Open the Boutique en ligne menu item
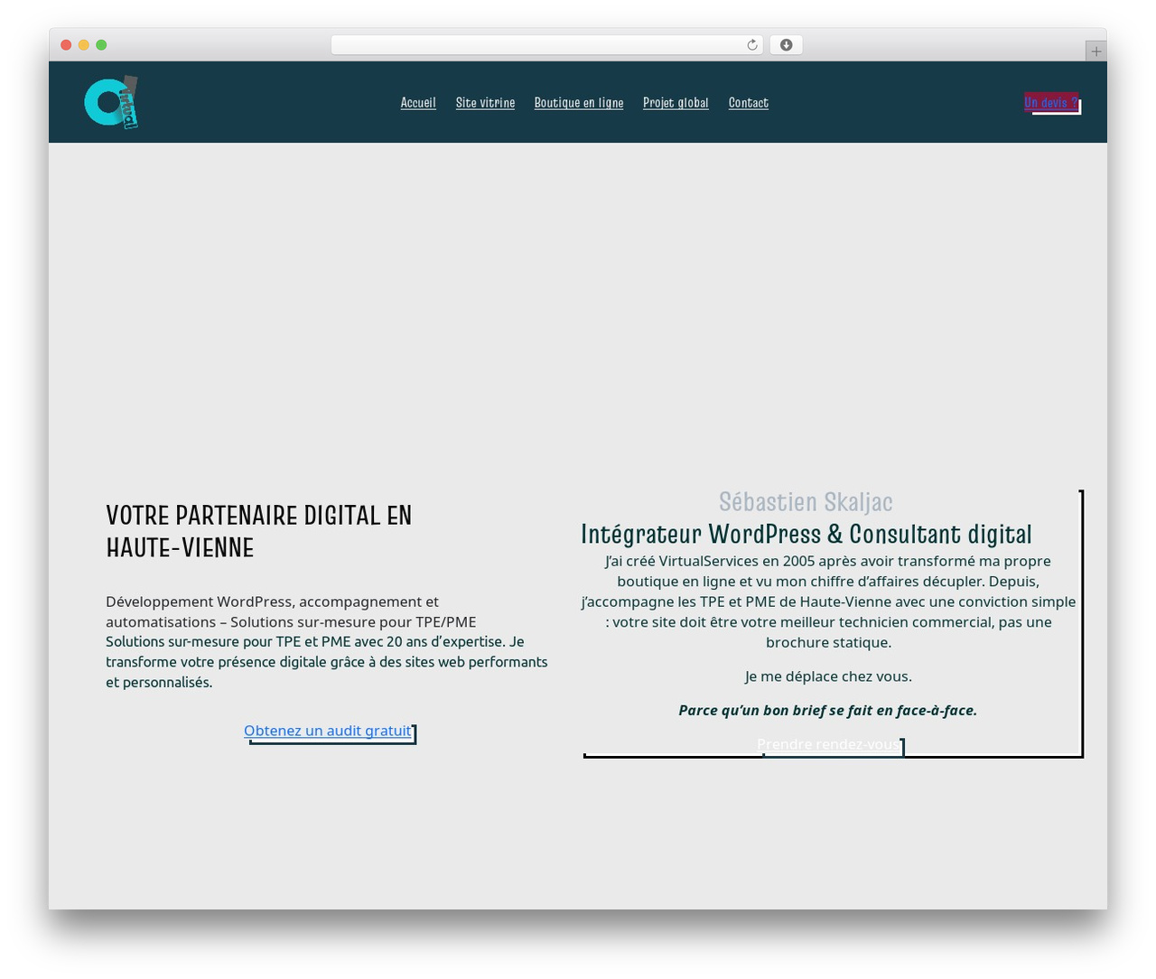 (x=579, y=103)
